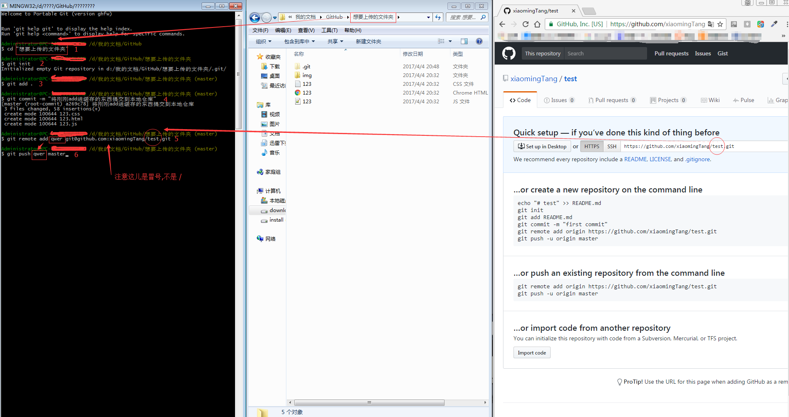Expand the 组织 dropdown in Explorer toolbar
The width and height of the screenshot is (789, 417).
tap(263, 42)
